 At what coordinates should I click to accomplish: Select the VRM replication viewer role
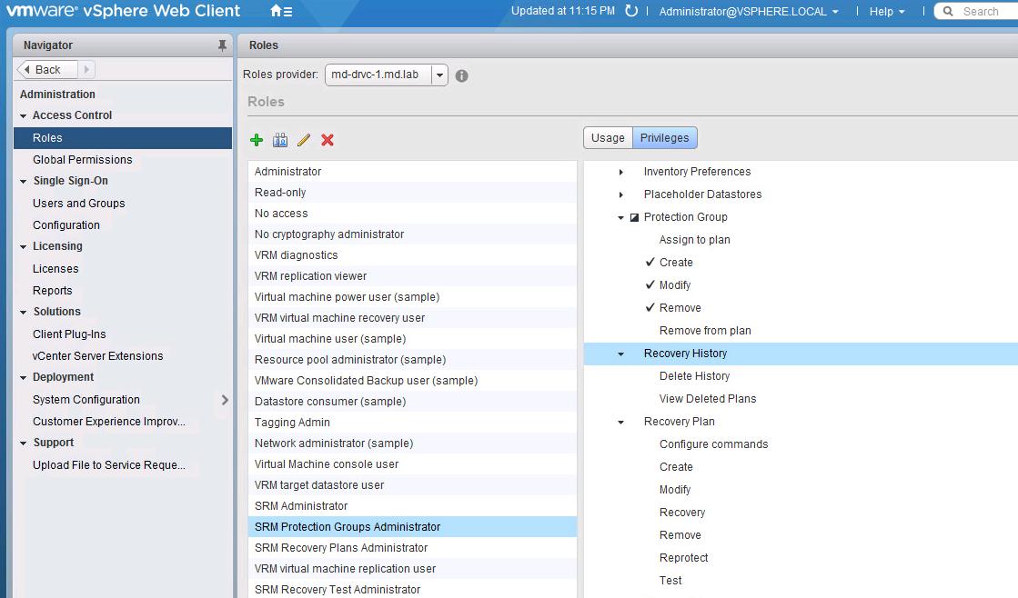[412, 275]
